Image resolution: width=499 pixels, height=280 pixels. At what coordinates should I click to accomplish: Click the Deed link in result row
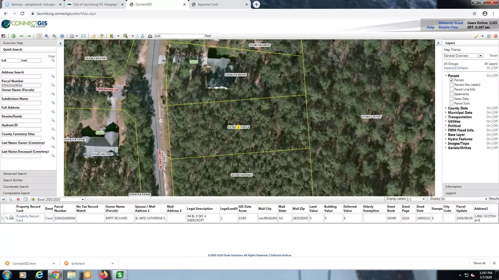pos(49,218)
